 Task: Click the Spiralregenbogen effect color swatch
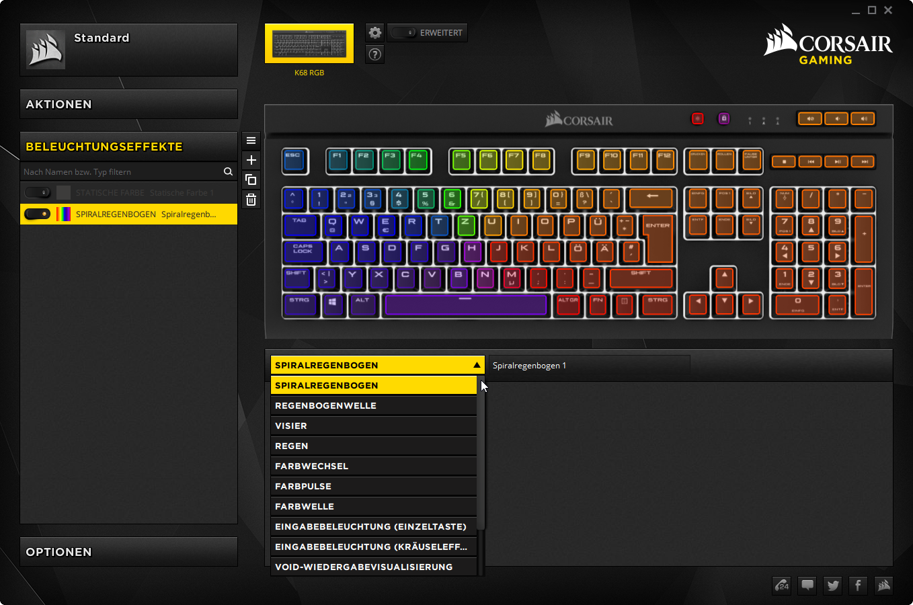pyautogui.click(x=64, y=214)
